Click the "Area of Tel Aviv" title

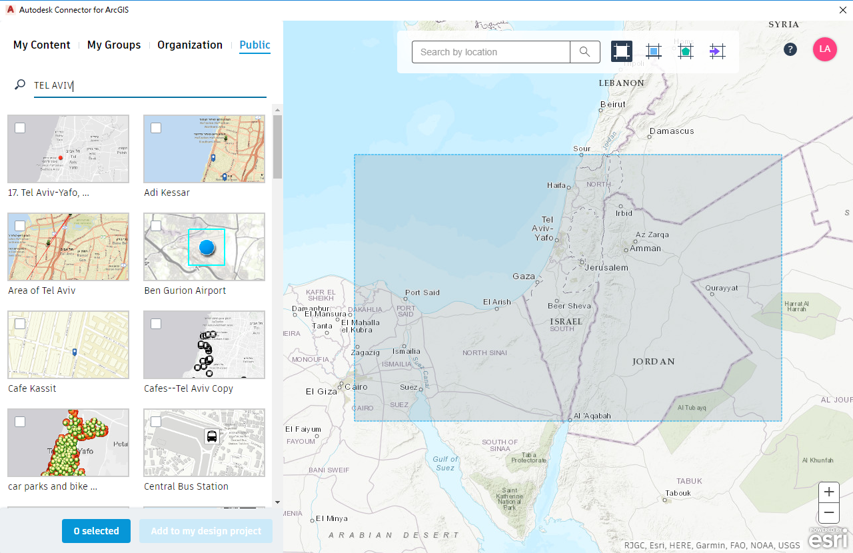pos(42,290)
